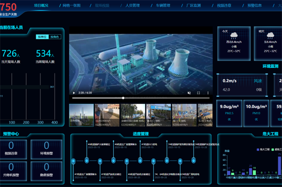Open the 项目概况 navigation tab
The width and height of the screenshot is (282, 187).
(41, 5)
